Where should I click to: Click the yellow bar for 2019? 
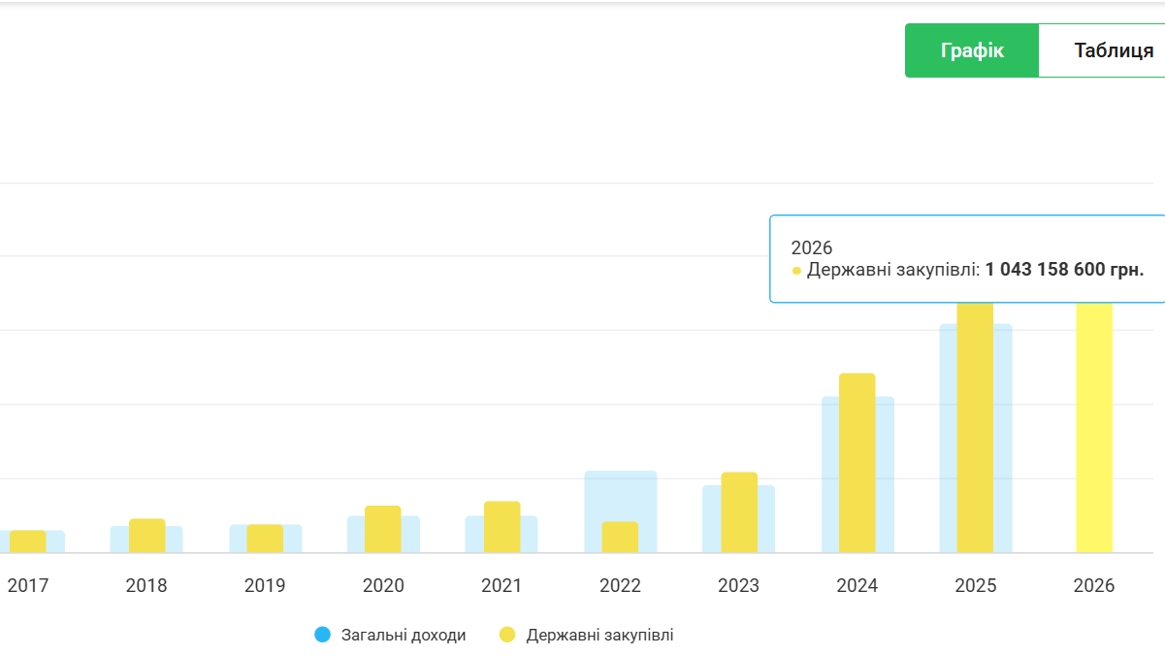tap(265, 539)
